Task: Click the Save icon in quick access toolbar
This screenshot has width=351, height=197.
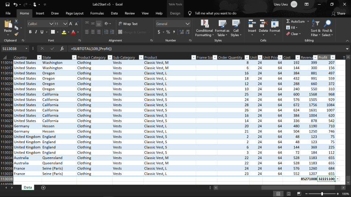Action: [8, 4]
